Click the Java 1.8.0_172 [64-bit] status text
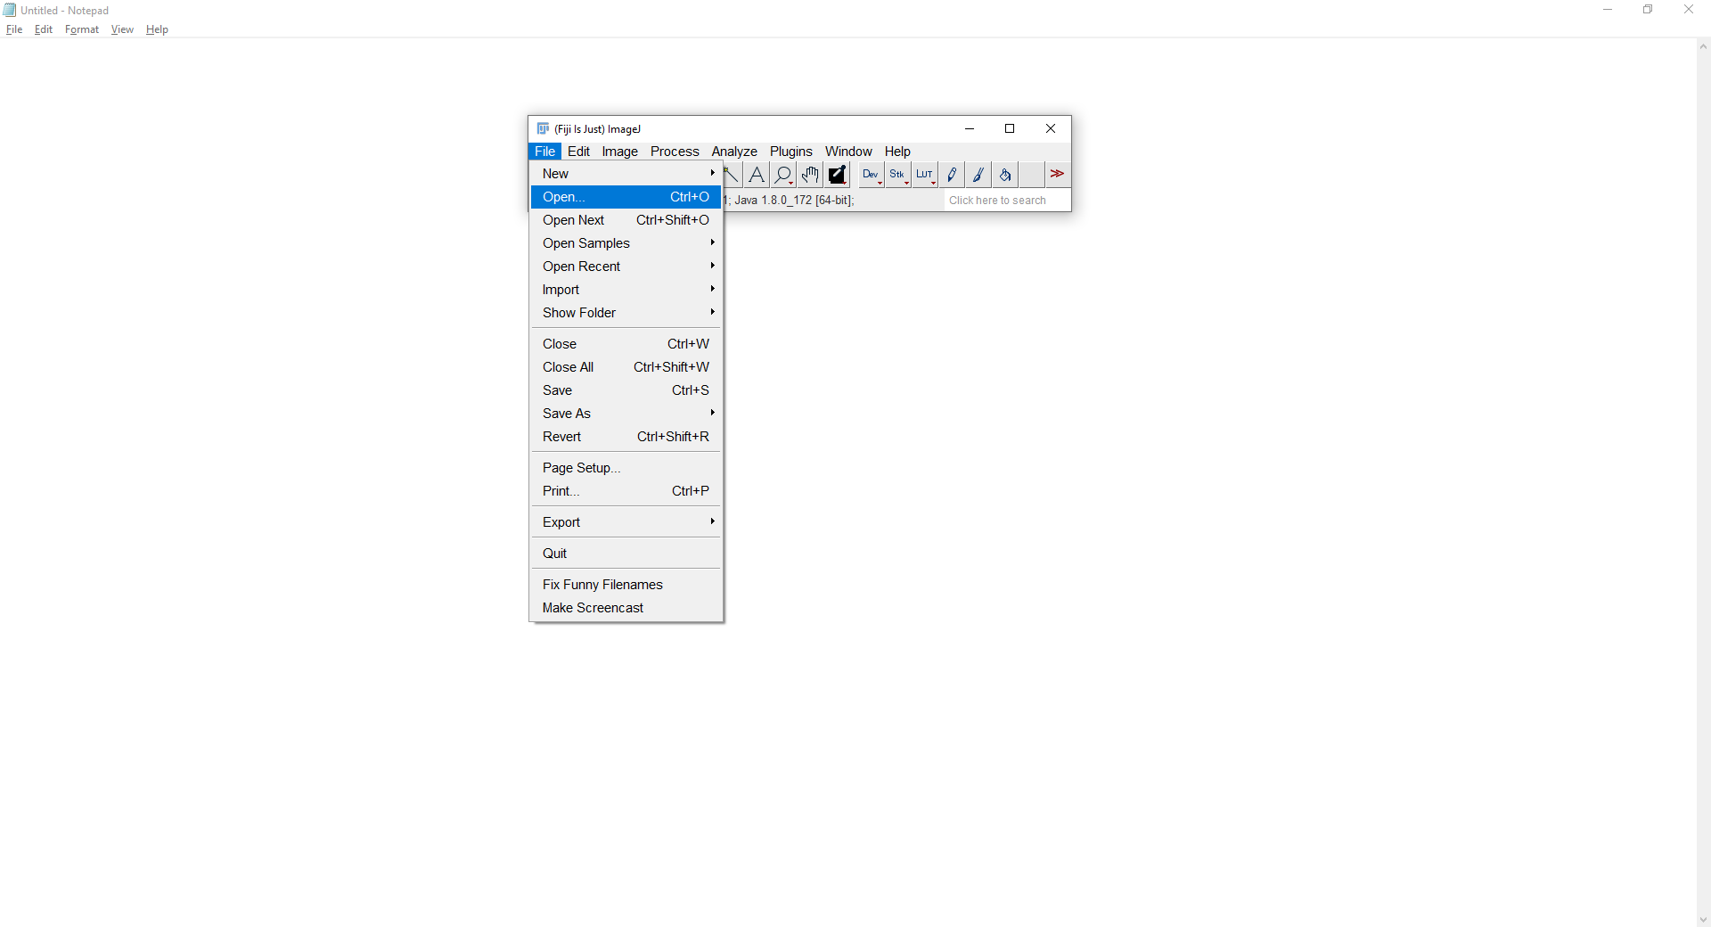Screen dimensions: 1711x927 click(x=795, y=201)
